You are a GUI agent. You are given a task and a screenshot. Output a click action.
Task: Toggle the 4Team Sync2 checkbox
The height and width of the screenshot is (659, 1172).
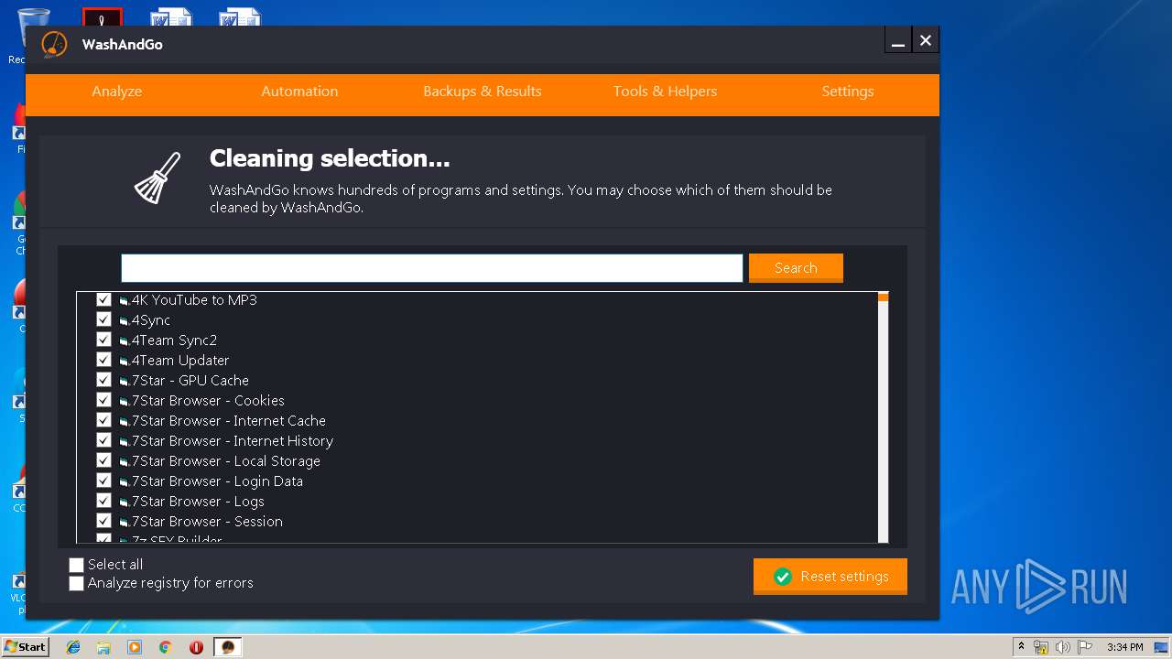pyautogui.click(x=103, y=340)
